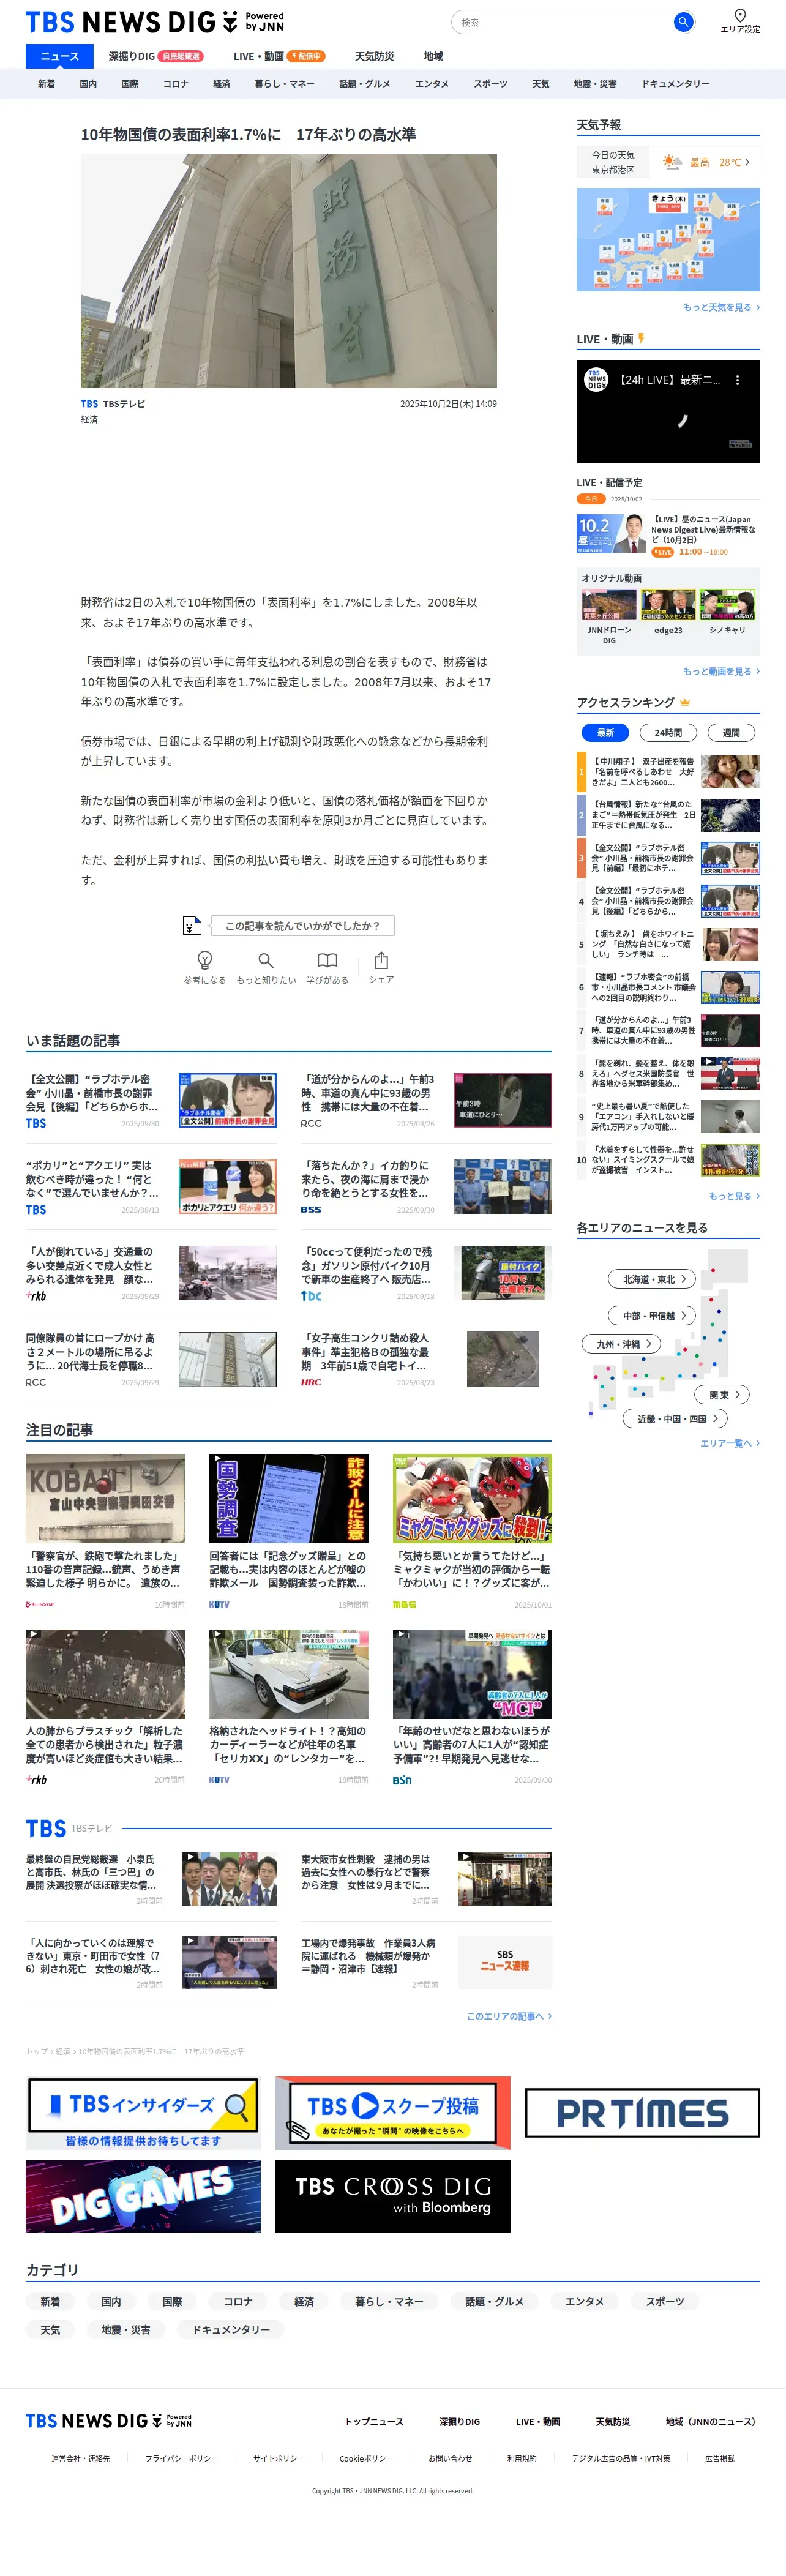Viewport: 786px width, 2576px height.
Task: Open もっと見る under access ranking
Action: pos(734,1196)
